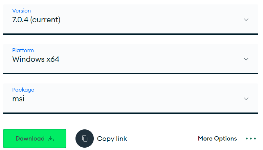Expand the Platform chevron arrow
The width and height of the screenshot is (263, 150).
tap(246, 59)
